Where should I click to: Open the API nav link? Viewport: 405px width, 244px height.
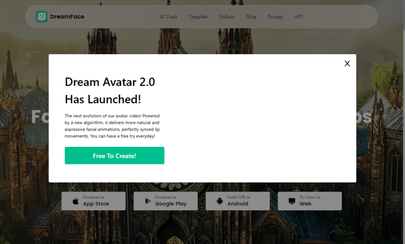[x=298, y=17]
